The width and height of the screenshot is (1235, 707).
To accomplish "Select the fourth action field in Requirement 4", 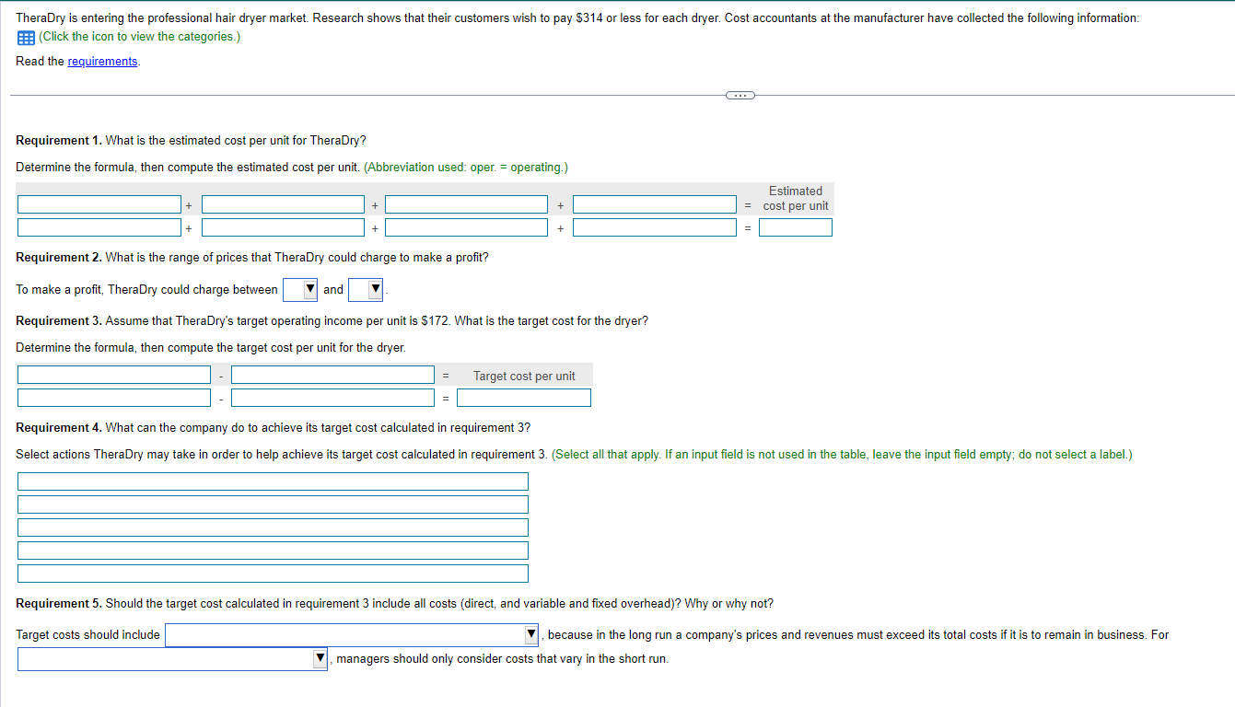I will coord(273,551).
